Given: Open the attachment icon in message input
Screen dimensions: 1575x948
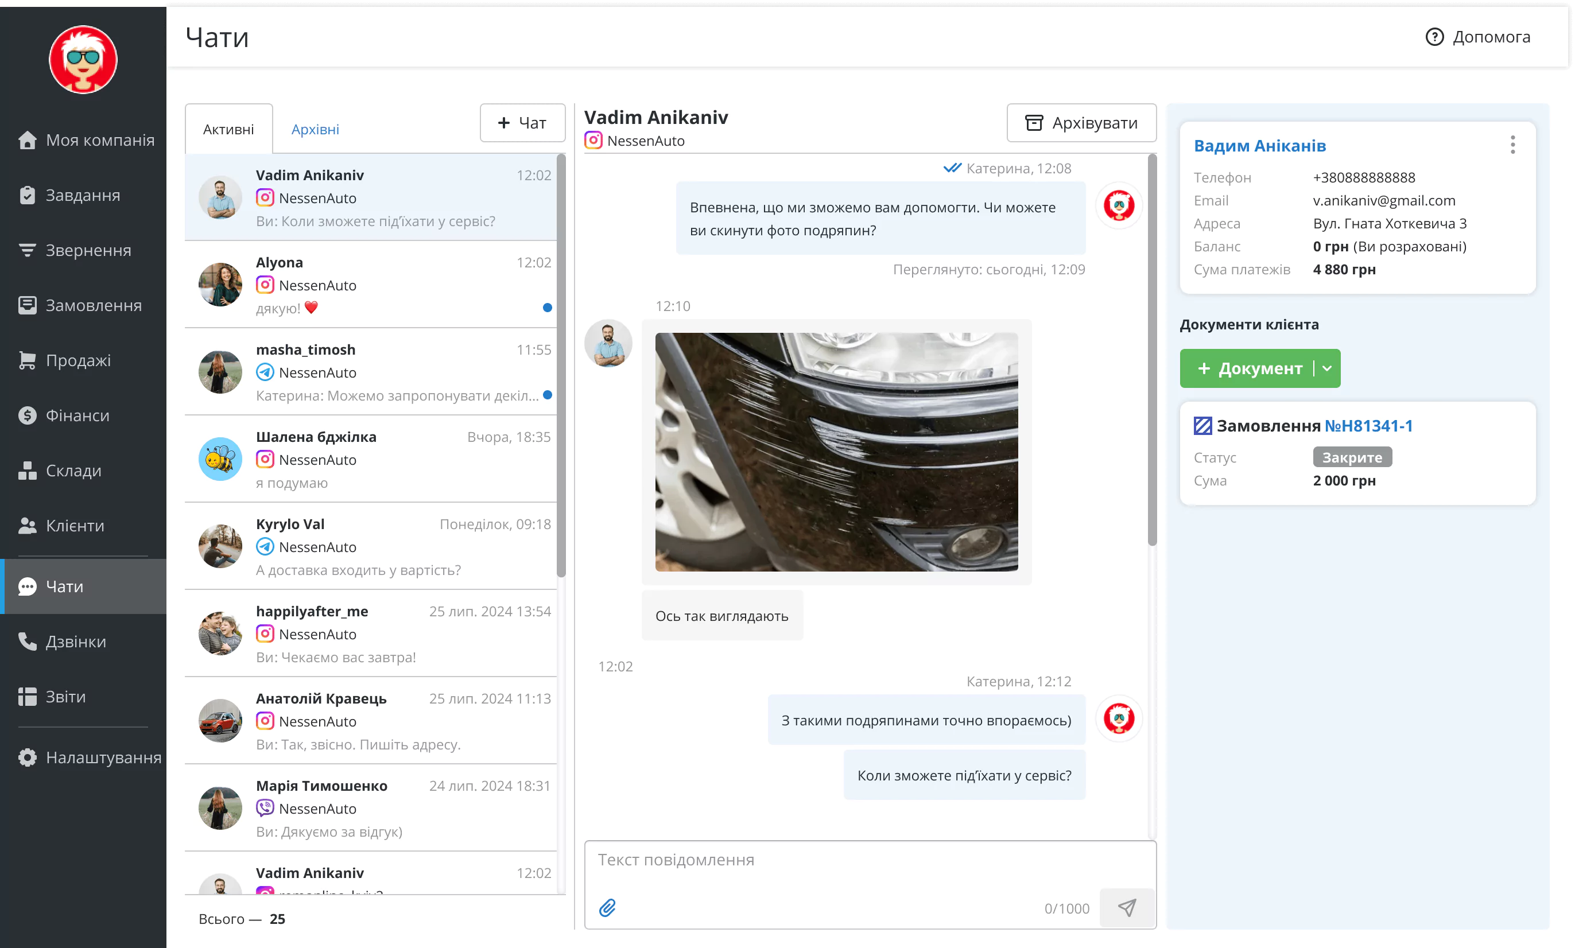Looking at the screenshot, I should point(607,907).
